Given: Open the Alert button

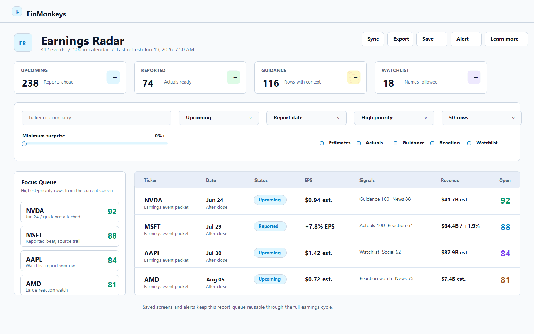Looking at the screenshot, I should click(466, 39).
